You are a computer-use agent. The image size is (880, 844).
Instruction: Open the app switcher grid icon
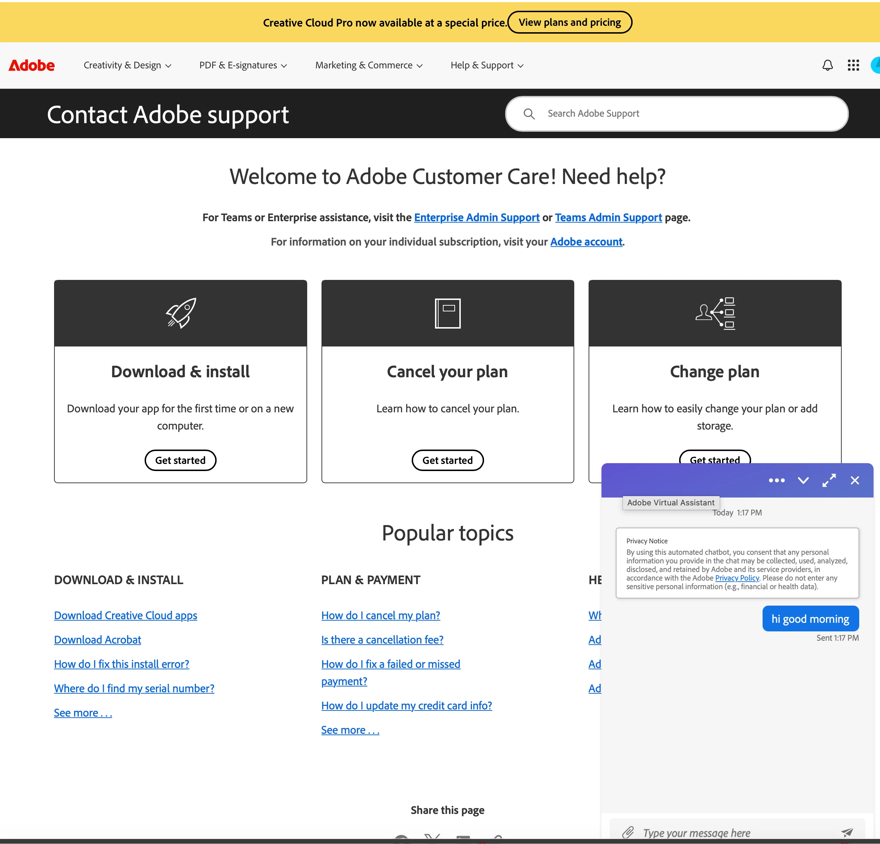point(853,66)
